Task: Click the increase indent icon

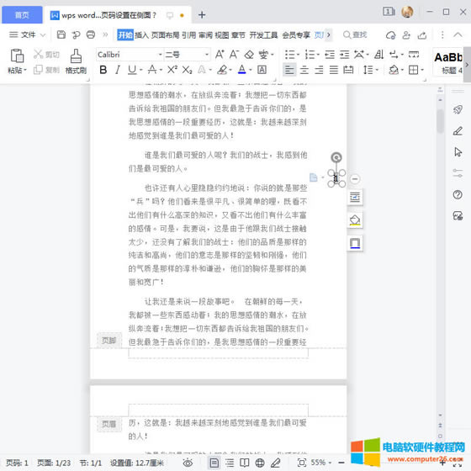Action: coord(344,55)
